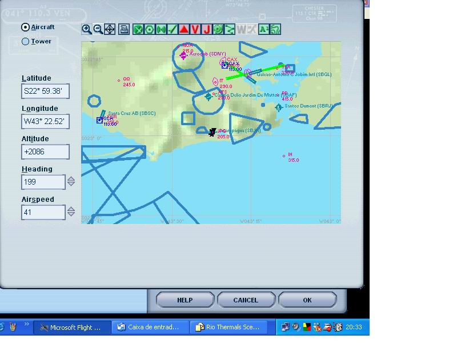Decrease heading with the down arrow
This screenshot has width=457, height=343.
tap(71, 185)
